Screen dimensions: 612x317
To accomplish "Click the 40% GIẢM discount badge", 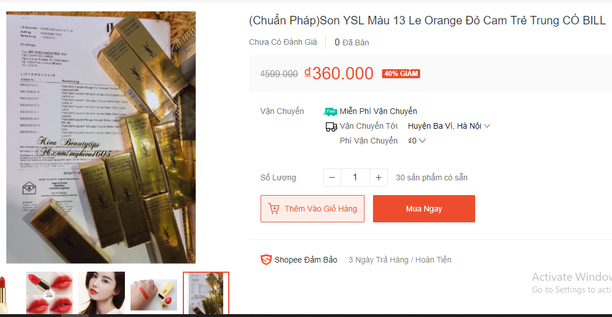I will tap(401, 74).
